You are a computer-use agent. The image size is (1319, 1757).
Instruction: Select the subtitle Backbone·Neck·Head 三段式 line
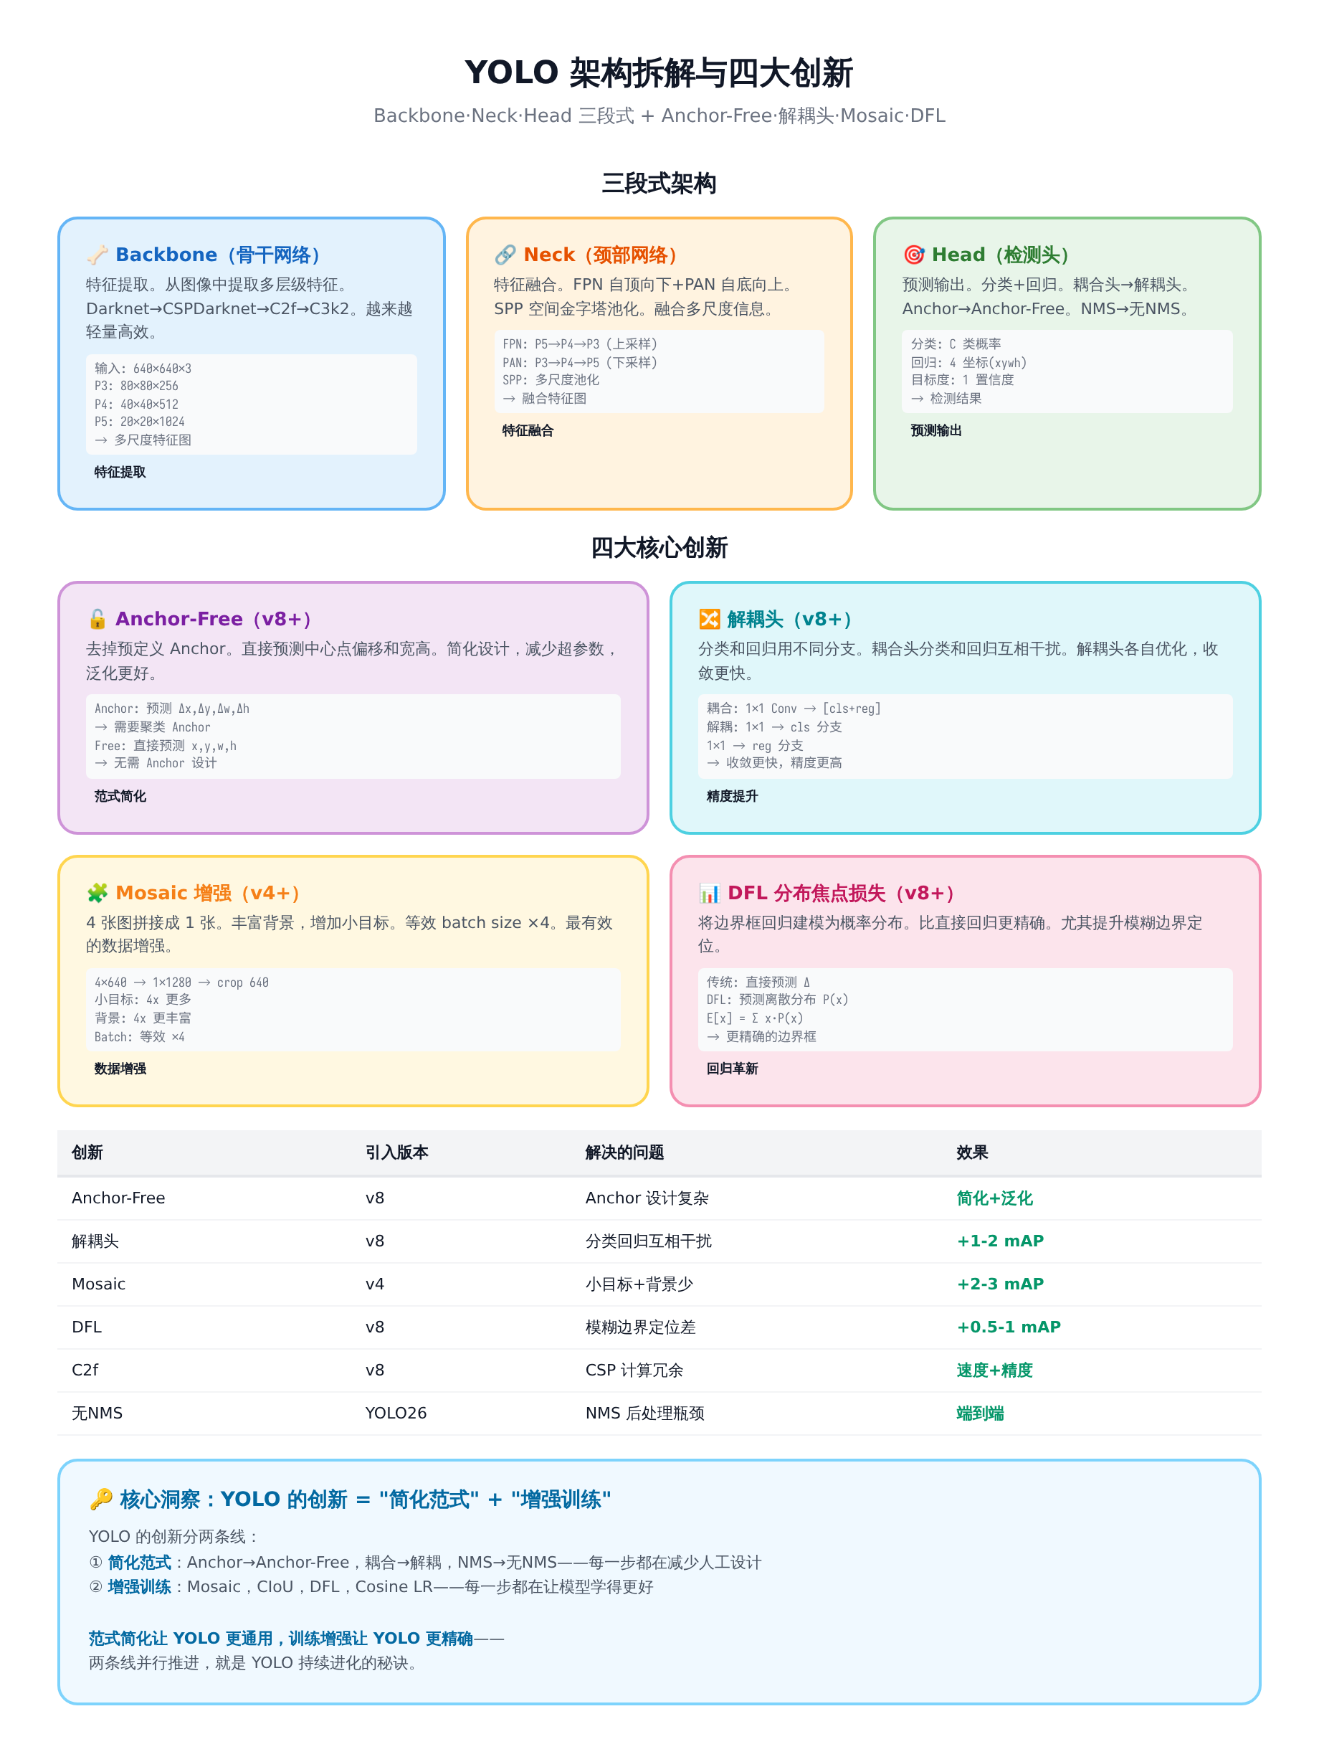tap(659, 116)
